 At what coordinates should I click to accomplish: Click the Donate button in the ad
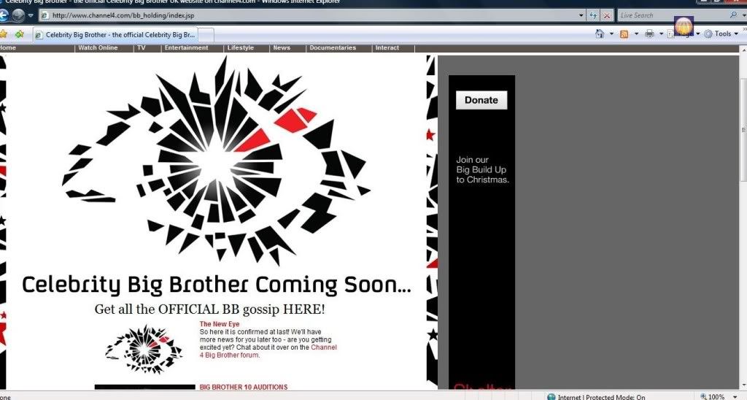coord(481,100)
